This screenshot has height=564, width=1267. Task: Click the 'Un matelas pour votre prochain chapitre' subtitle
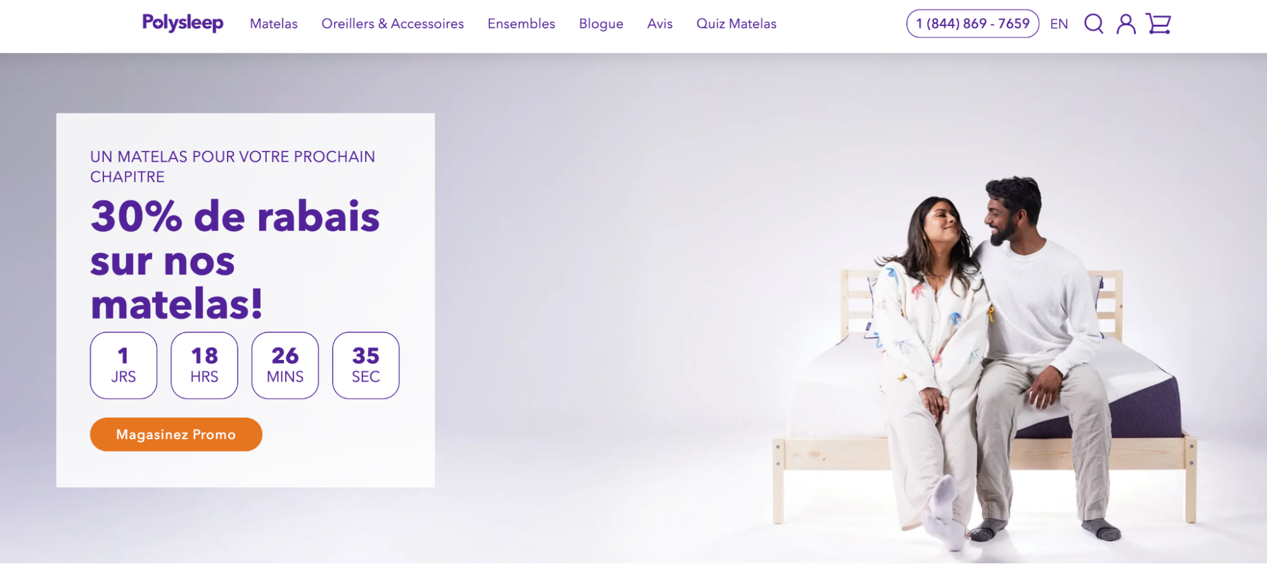pyautogui.click(x=233, y=167)
